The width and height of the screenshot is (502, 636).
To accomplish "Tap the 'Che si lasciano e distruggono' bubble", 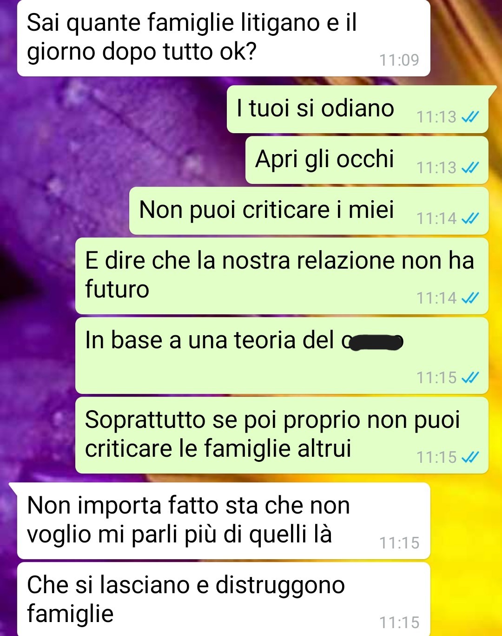I will click(x=224, y=599).
